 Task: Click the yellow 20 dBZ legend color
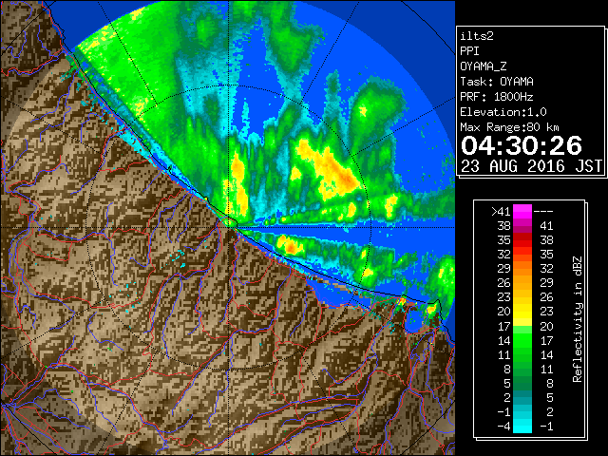click(522, 312)
